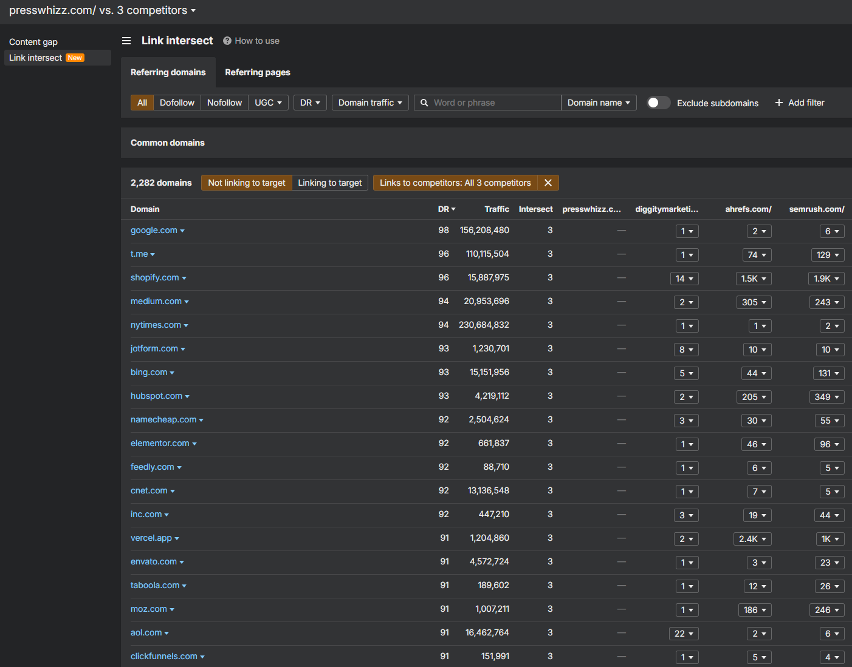
Task: Expand envato.com semrush.com 23 links
Action: click(x=830, y=563)
